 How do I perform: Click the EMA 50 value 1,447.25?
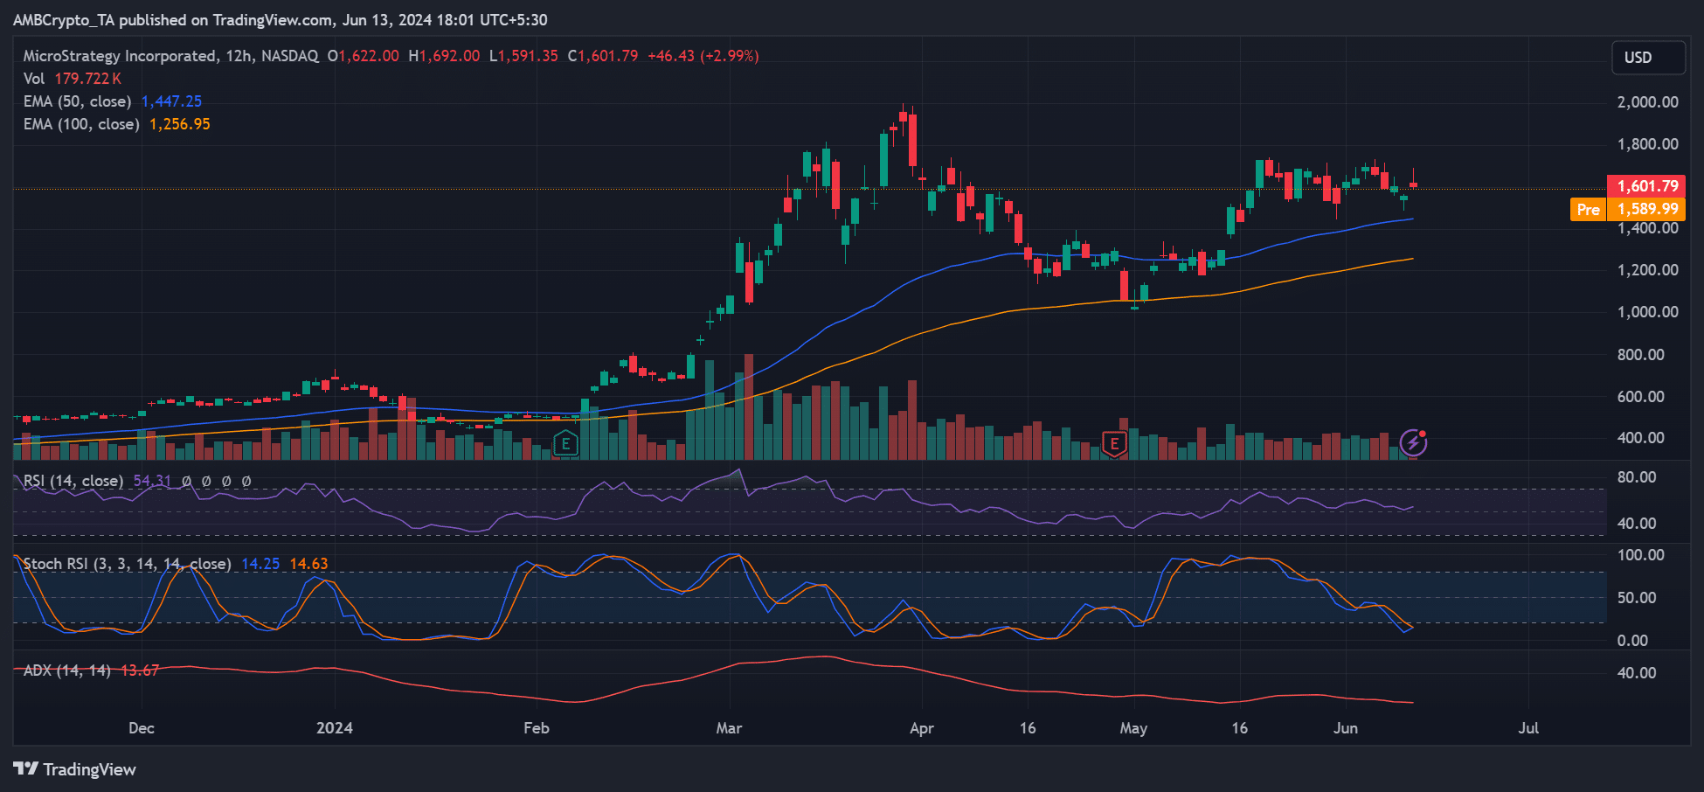(171, 101)
